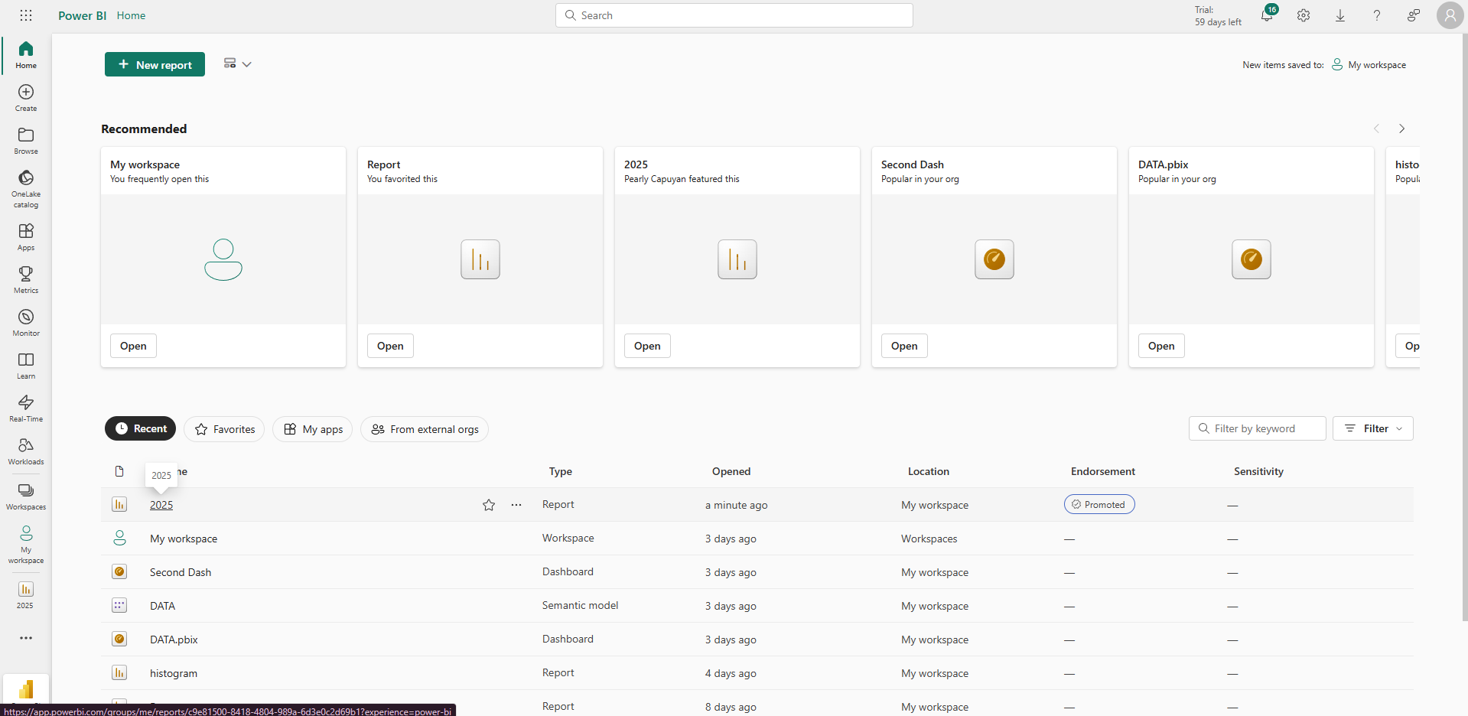Screen dimensions: 1468x716
Task: Expand the Filter dropdown
Action: pyautogui.click(x=1372, y=428)
